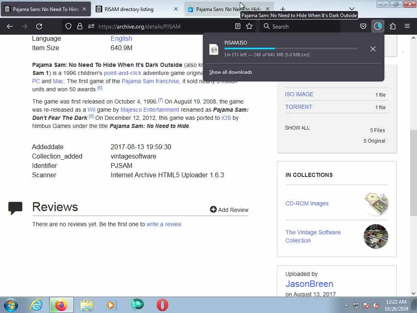417x313 pixels.
Task: Show all downloads
Action: tap(230, 72)
